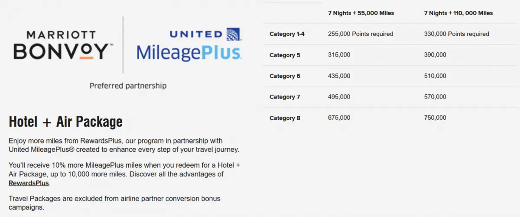
Task: Click the Category 6 row label
Action: 285,76
